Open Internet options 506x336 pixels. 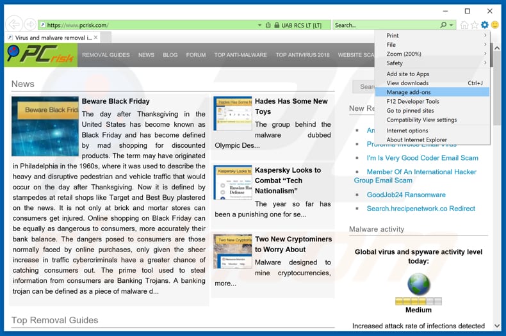coord(432,131)
